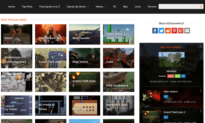The width and height of the screenshot is (205, 123).
Task: Select the Mac menu item
Action: (x=125, y=7)
